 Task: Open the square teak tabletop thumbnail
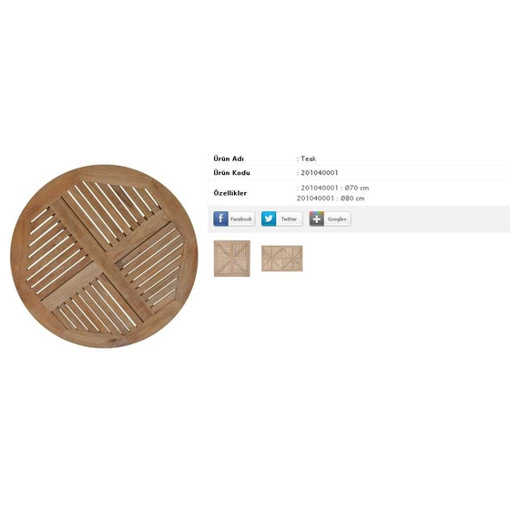pyautogui.click(x=232, y=259)
